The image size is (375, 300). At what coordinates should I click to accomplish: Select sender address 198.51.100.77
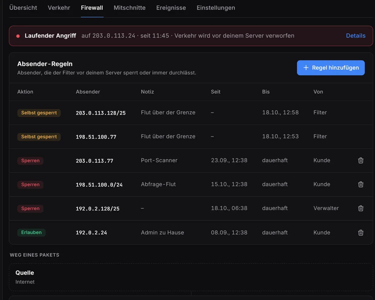coord(96,137)
